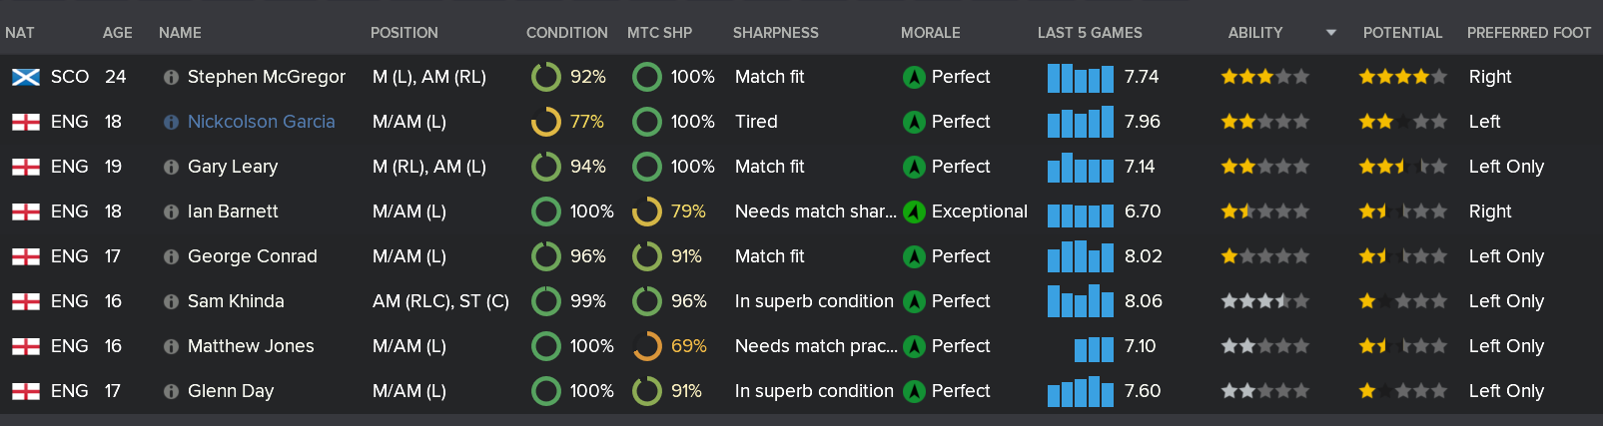Open Nickcolson Garcia's player profile link
The image size is (1603, 426).
click(x=261, y=122)
